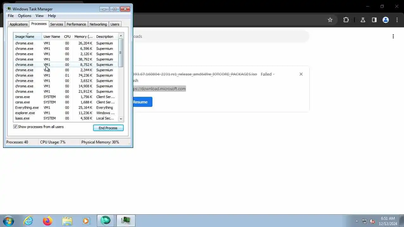Select the Everything.exe process row

coord(66,108)
